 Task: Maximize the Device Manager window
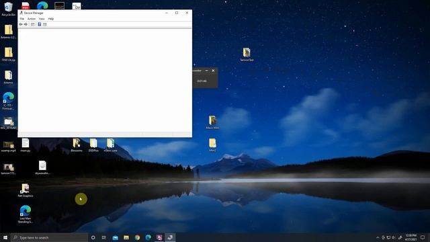pos(177,13)
